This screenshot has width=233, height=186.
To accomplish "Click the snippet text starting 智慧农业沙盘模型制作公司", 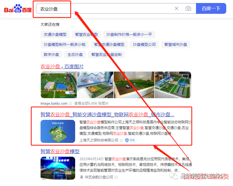I will (135, 128).
